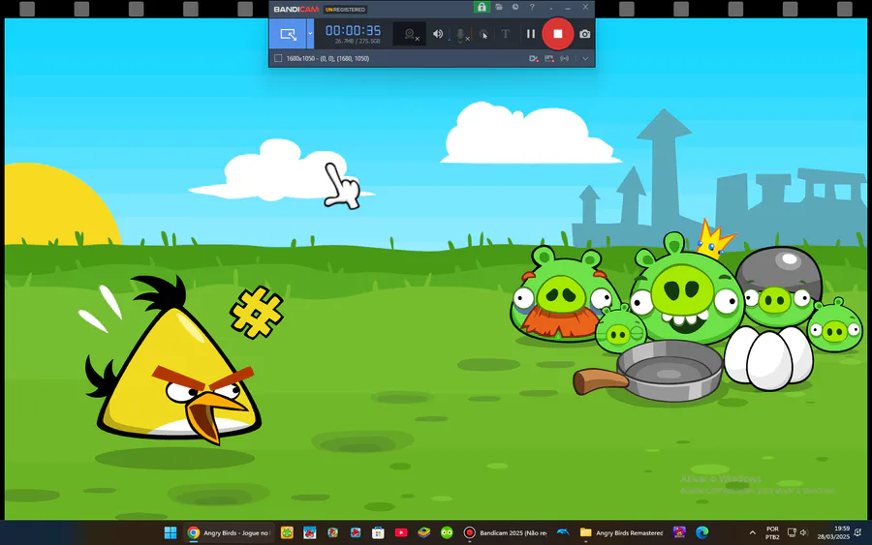Open the green face taskbar icon
872x545 pixels.
[x=447, y=532]
